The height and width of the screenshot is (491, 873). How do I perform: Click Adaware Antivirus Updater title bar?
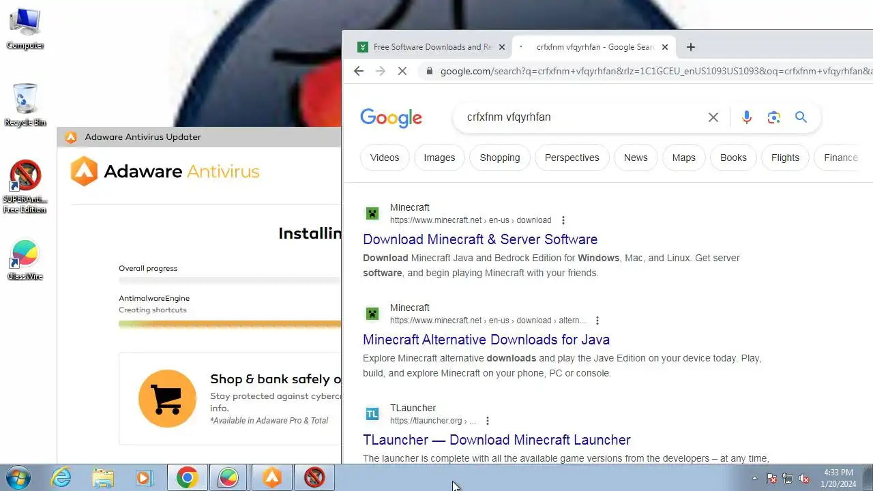coord(199,137)
